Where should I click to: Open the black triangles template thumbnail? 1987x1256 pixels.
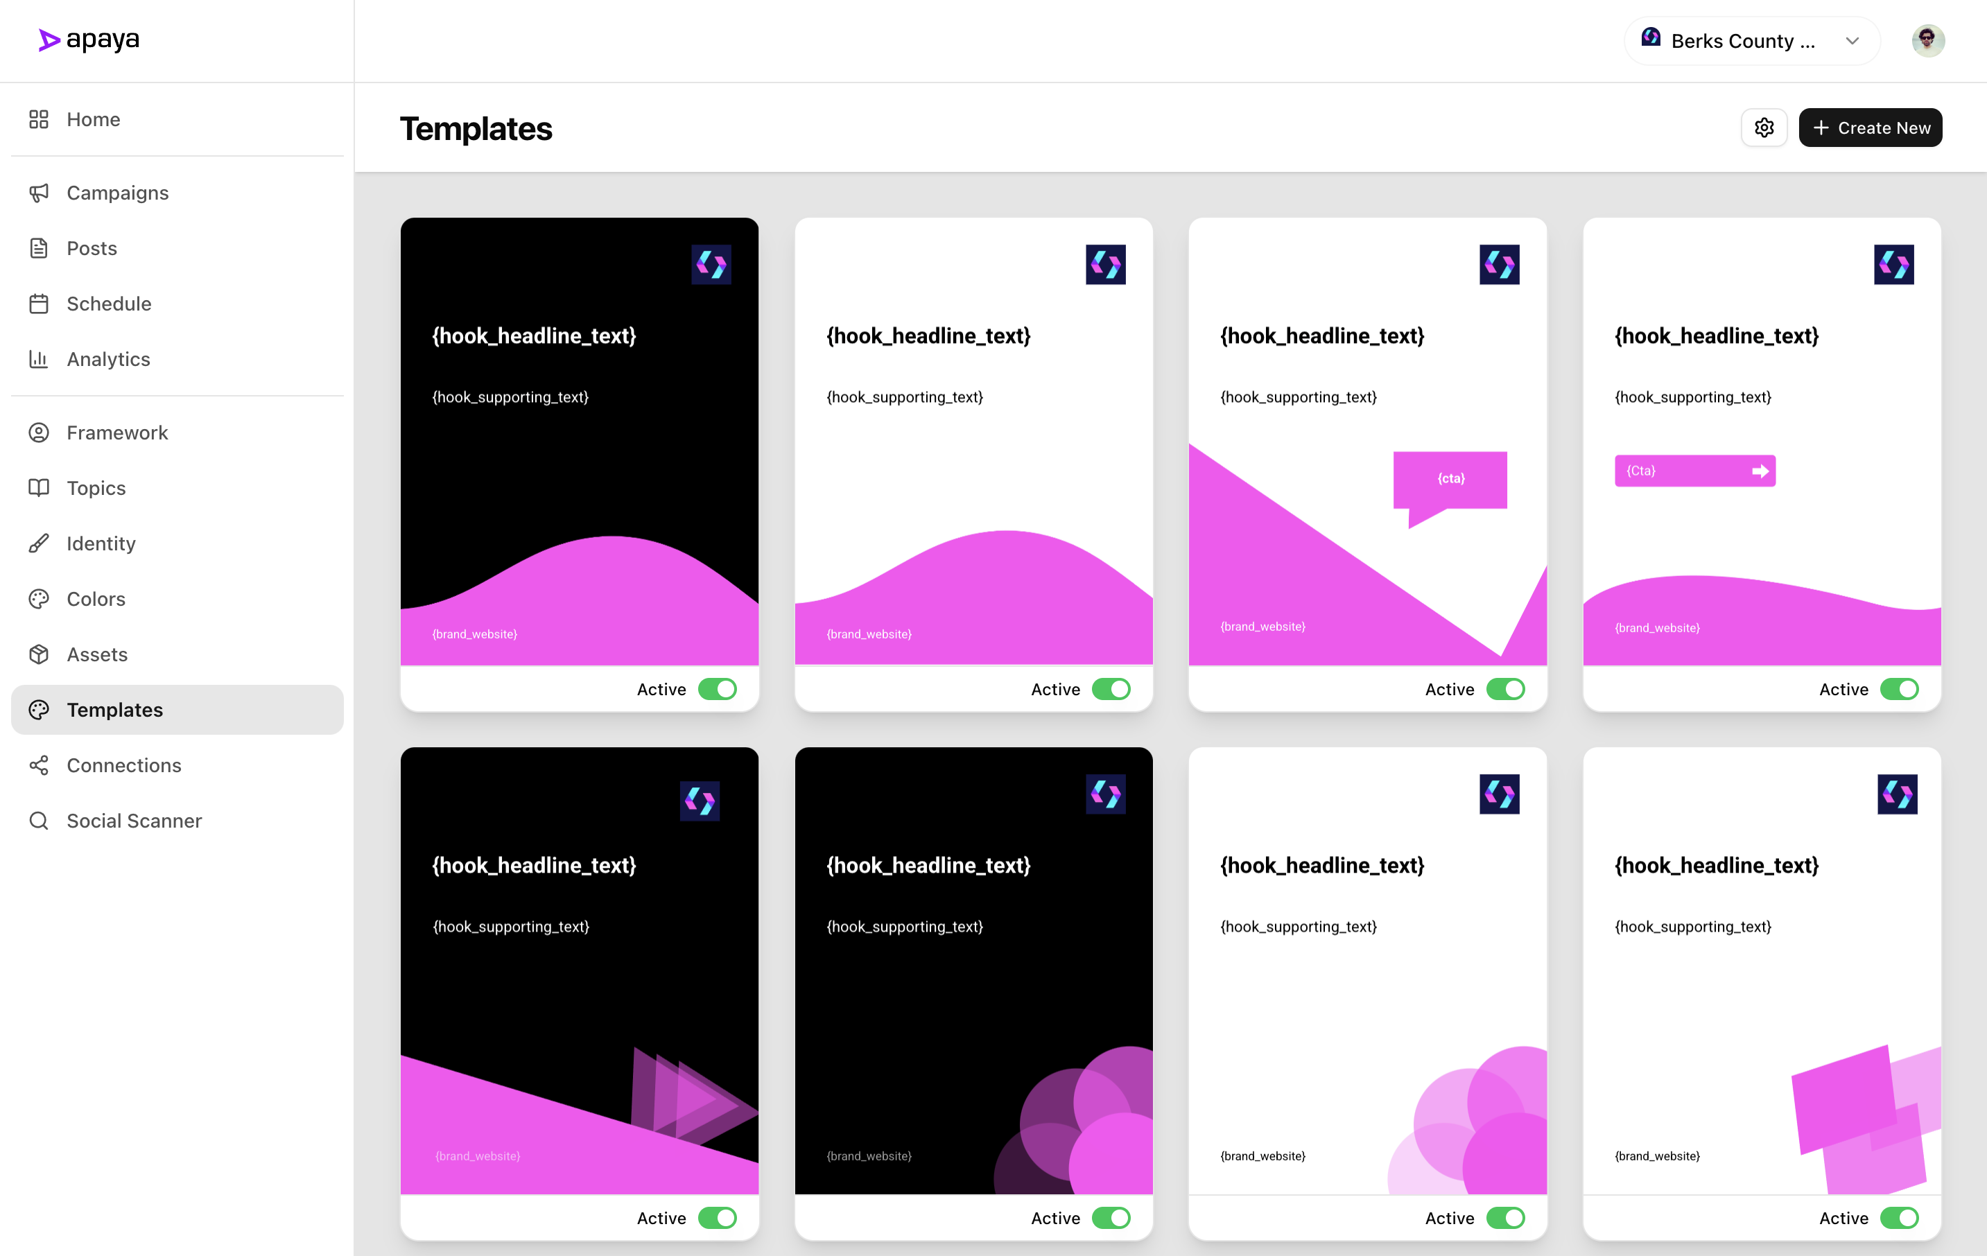pyautogui.click(x=580, y=970)
